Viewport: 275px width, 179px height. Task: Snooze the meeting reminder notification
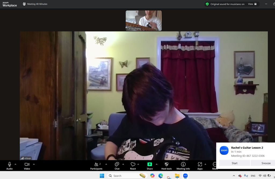[x=266, y=163]
